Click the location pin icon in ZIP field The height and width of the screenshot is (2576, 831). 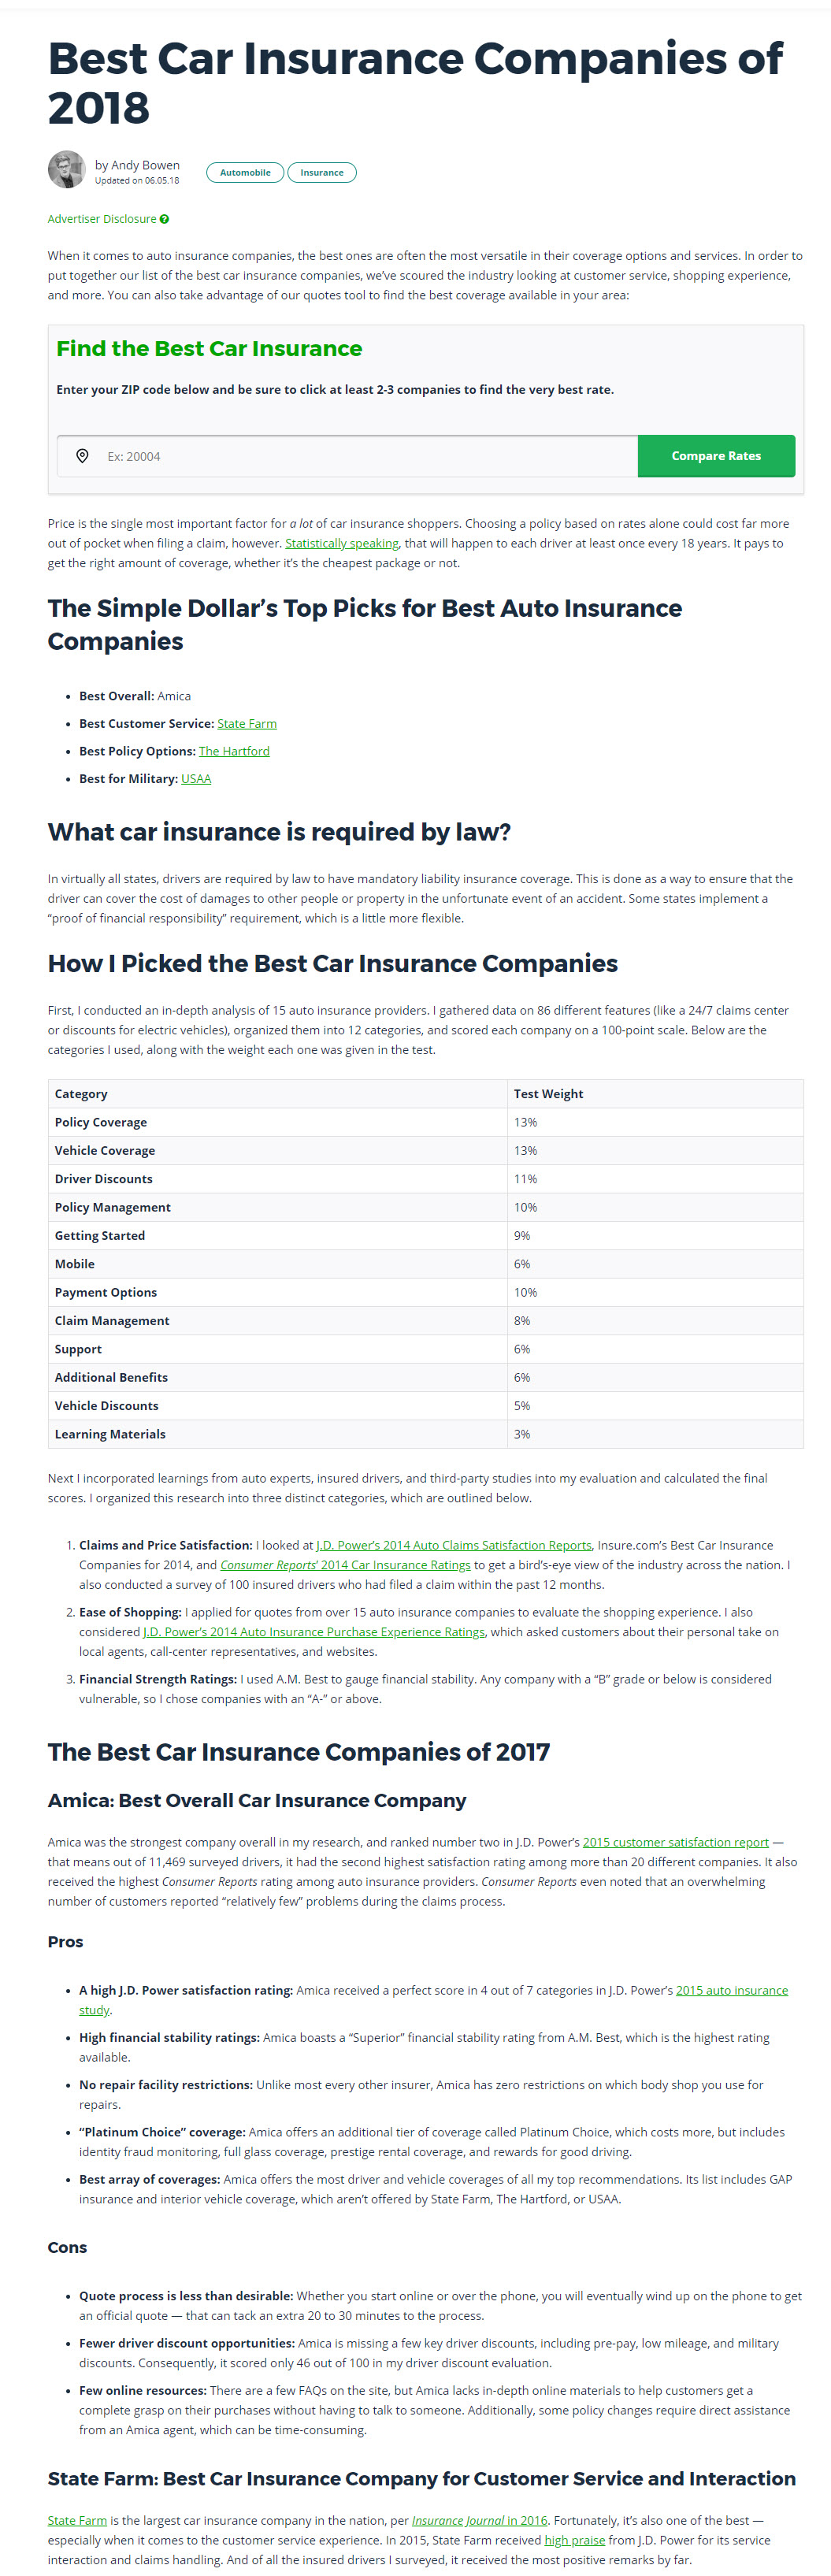pyautogui.click(x=83, y=456)
